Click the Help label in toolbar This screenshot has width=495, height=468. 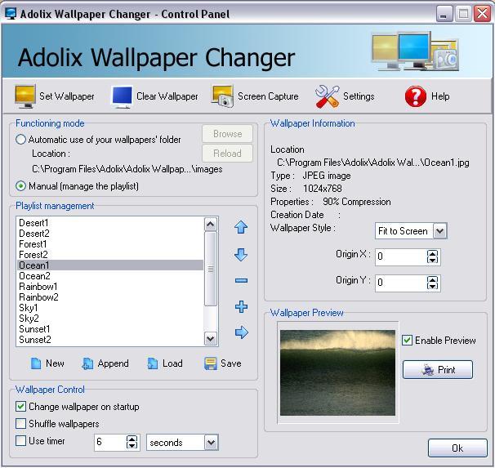440,96
